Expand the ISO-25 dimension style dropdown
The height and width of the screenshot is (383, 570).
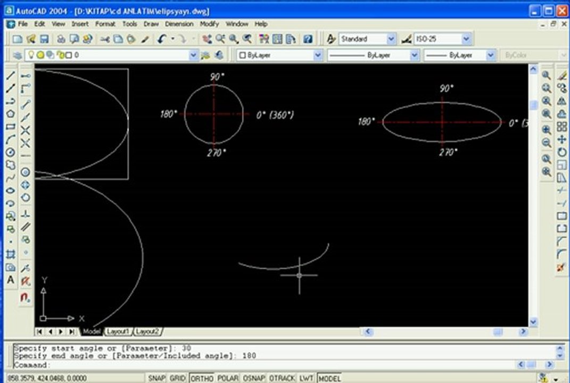tap(466, 39)
